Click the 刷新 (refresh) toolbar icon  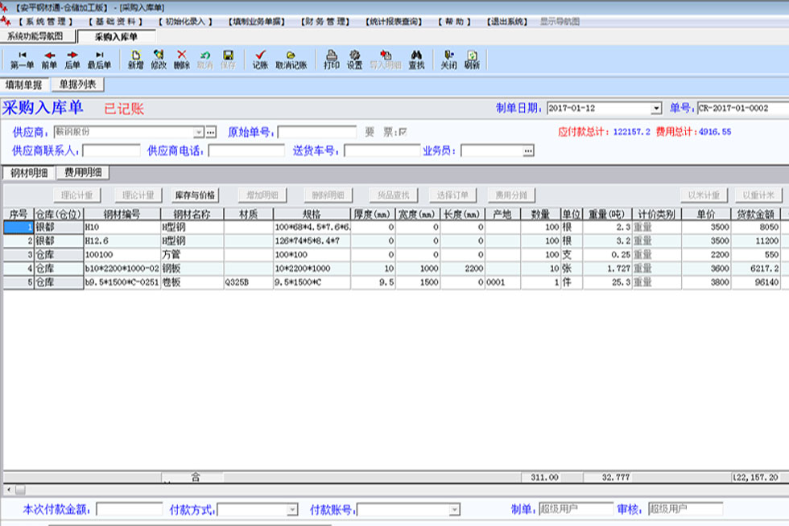coord(472,60)
